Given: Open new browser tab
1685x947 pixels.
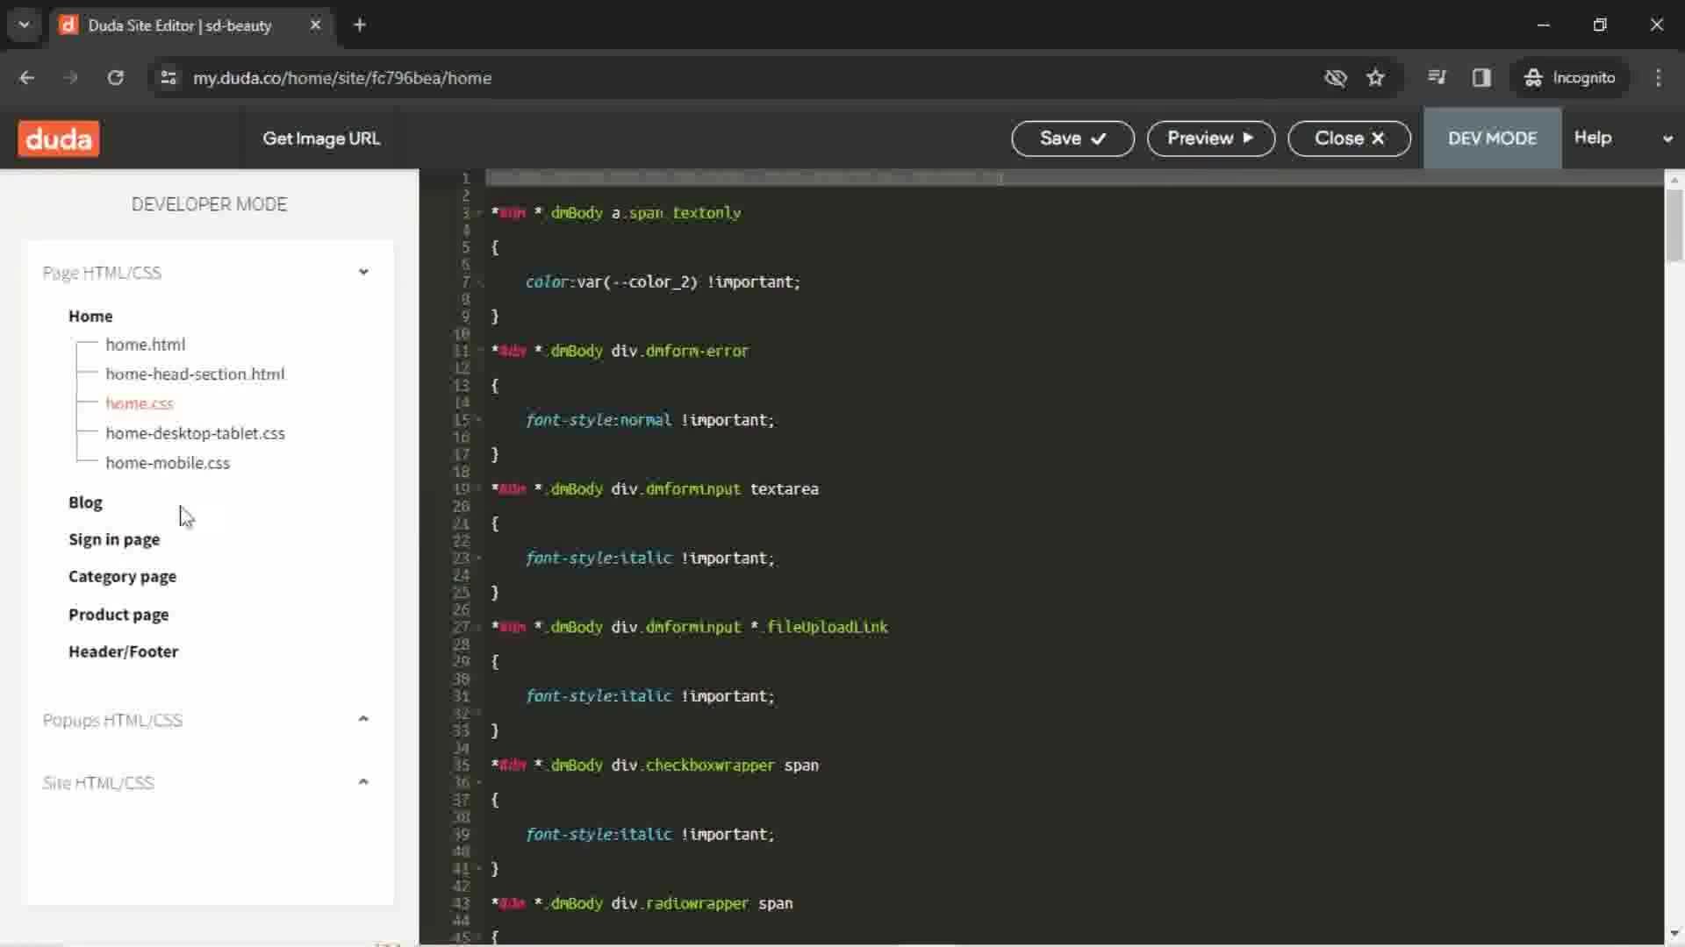Looking at the screenshot, I should coord(360,25).
